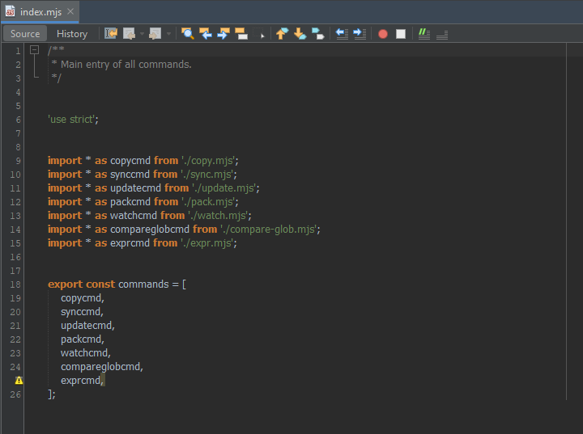Stop macro recording with square icon
583x434 pixels.
pos(400,34)
